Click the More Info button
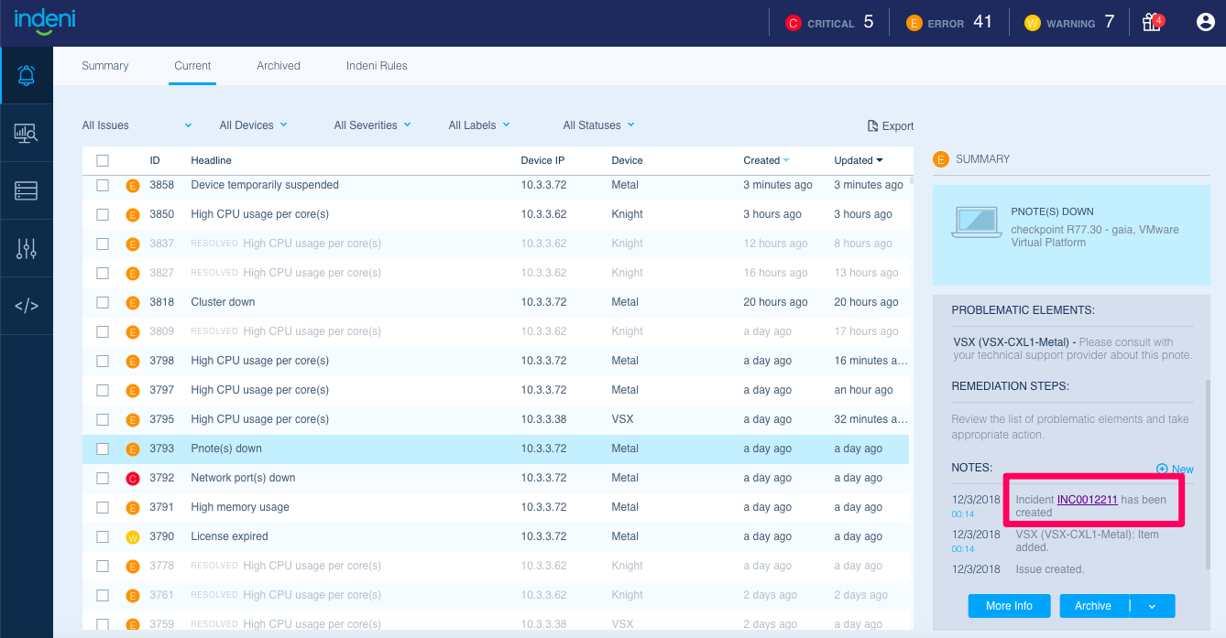The height and width of the screenshot is (638, 1226). [1009, 606]
